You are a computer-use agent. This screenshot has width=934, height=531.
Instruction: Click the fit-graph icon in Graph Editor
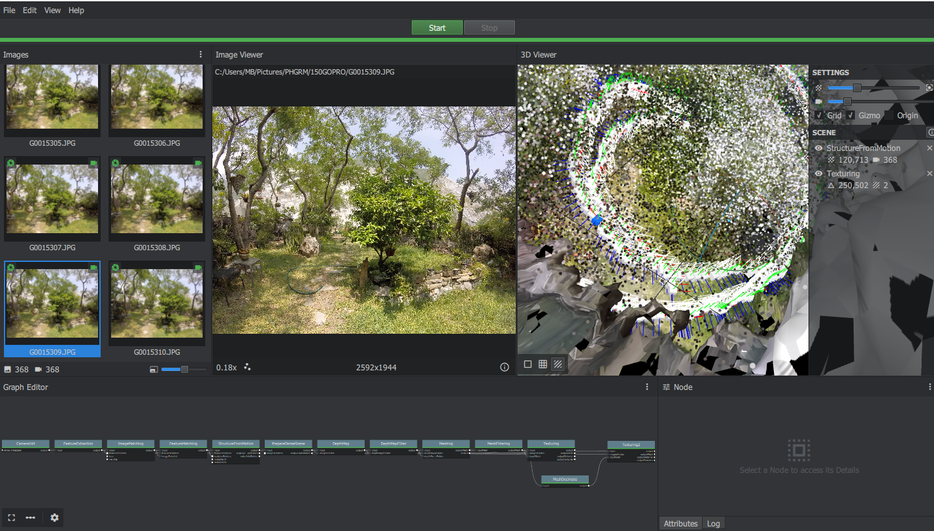tap(12, 517)
